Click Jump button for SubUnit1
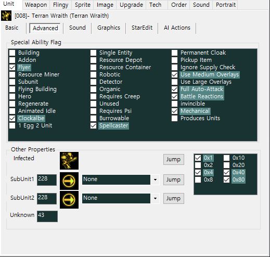This screenshot has width=270, height=257. click(174, 179)
